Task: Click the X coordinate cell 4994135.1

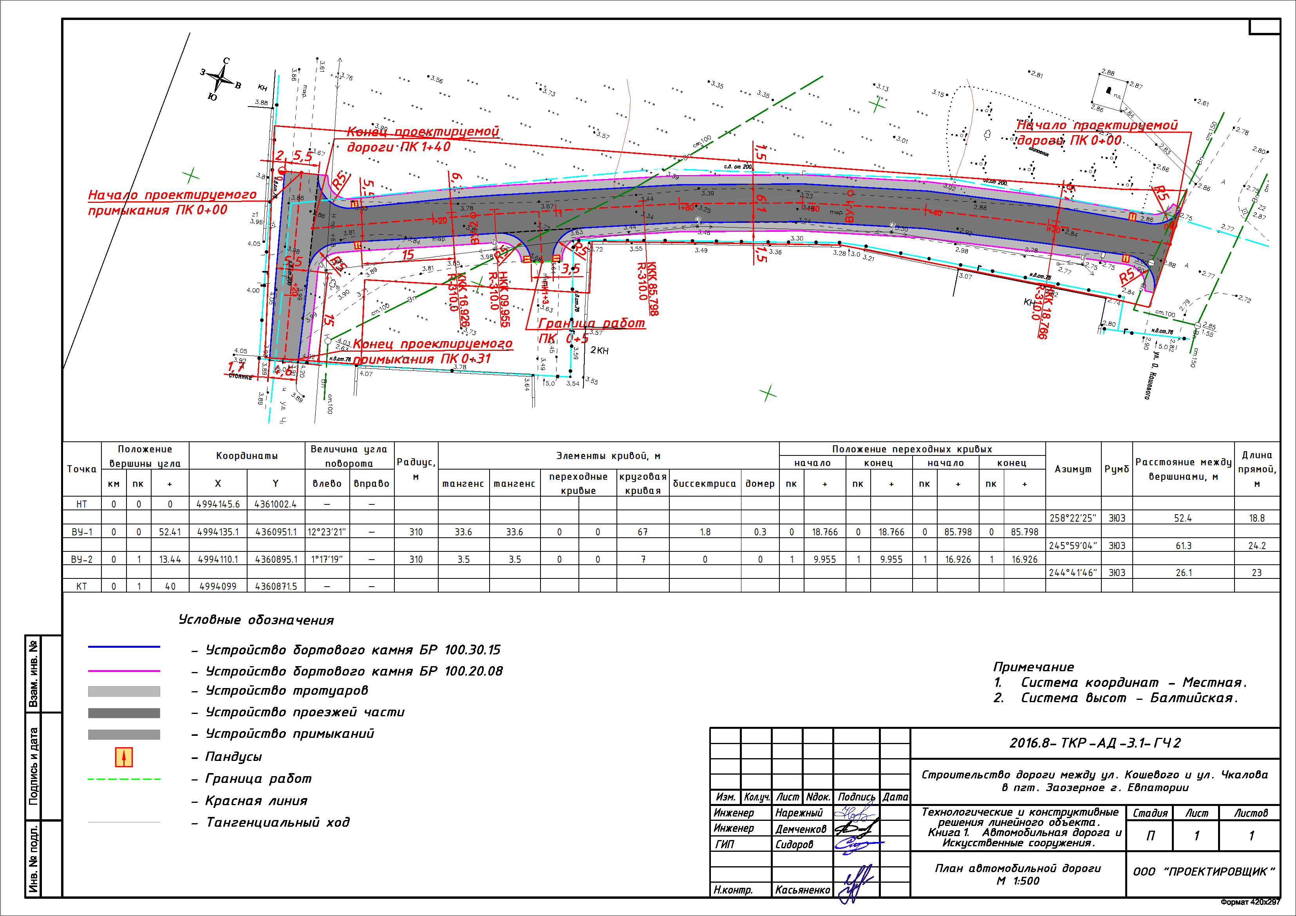Action: tap(218, 532)
